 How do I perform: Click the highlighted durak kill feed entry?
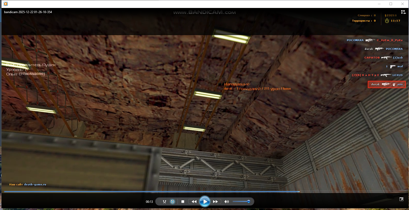[387, 84]
